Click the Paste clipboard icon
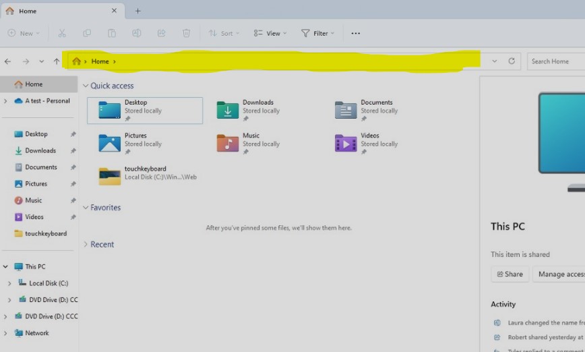The width and height of the screenshot is (585, 352). pyautogui.click(x=112, y=33)
